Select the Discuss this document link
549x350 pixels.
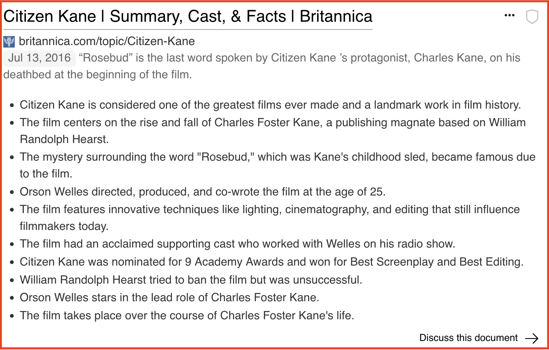tap(468, 338)
